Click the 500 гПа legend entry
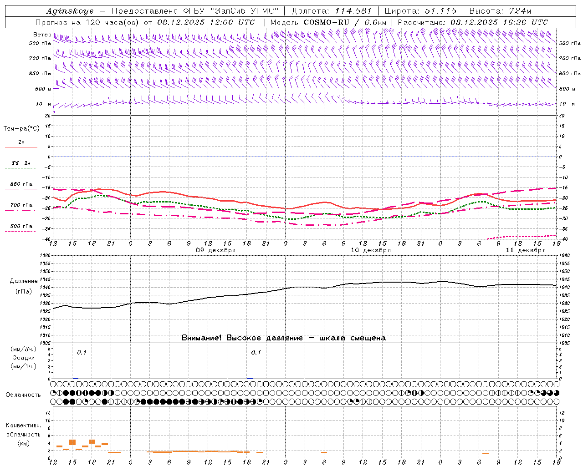This screenshot has height=466, width=583. (x=21, y=226)
